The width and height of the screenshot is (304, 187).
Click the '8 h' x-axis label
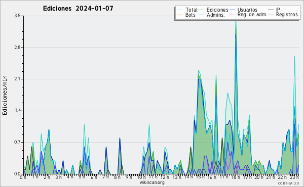pos(117,177)
